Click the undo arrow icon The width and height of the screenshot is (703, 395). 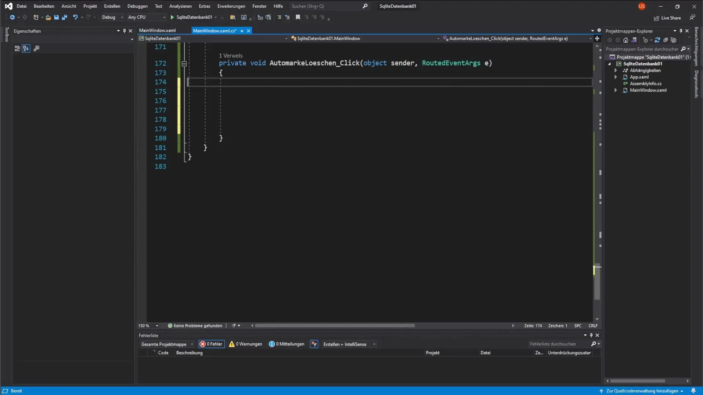pyautogui.click(x=75, y=17)
